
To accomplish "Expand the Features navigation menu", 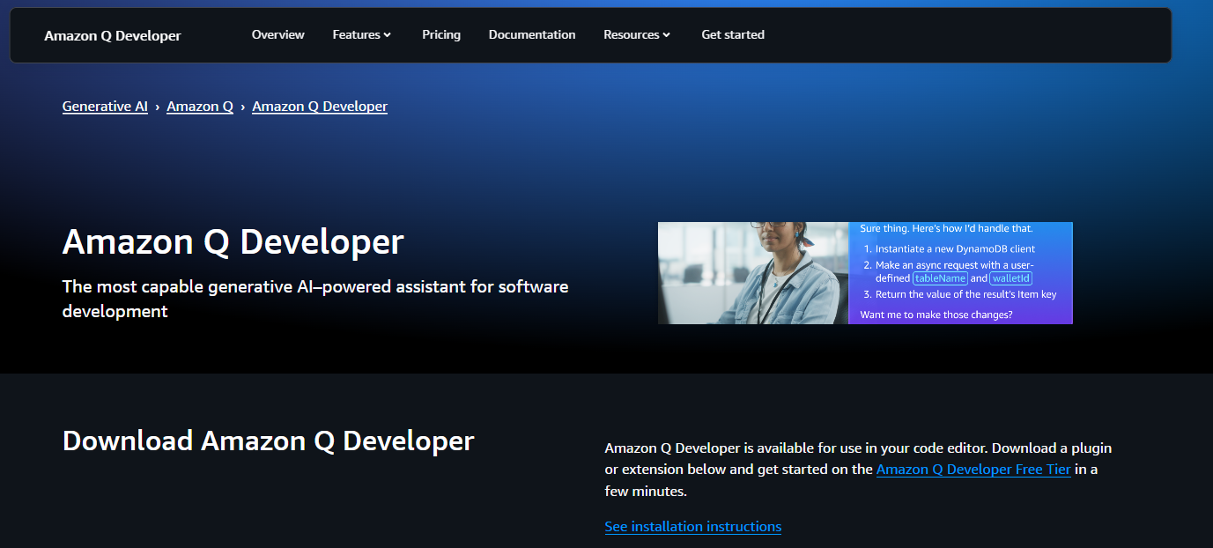I will tap(357, 35).
